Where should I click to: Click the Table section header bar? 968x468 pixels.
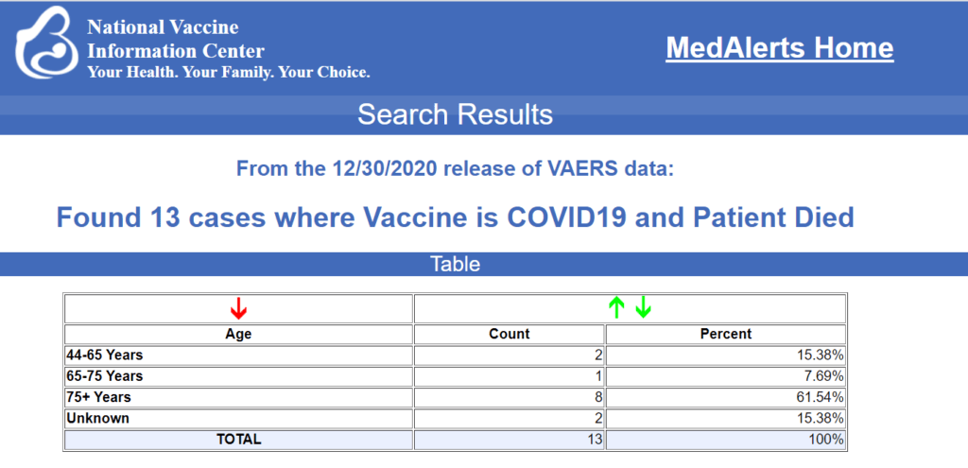[455, 264]
